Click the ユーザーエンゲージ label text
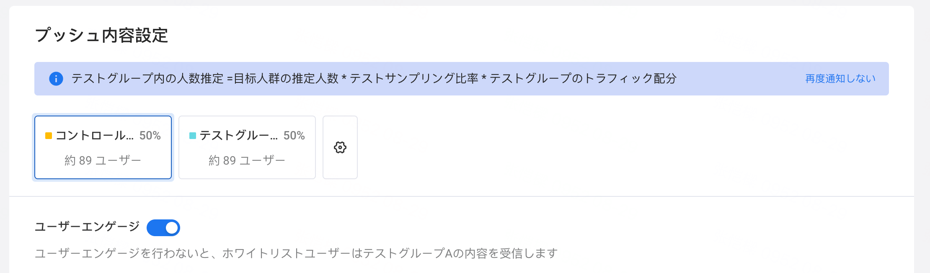This screenshot has height=273, width=930. tap(87, 227)
